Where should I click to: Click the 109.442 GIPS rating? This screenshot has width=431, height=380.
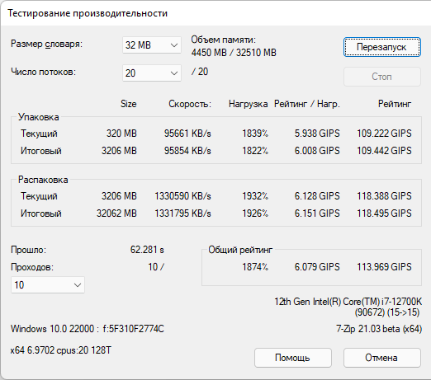(x=384, y=151)
